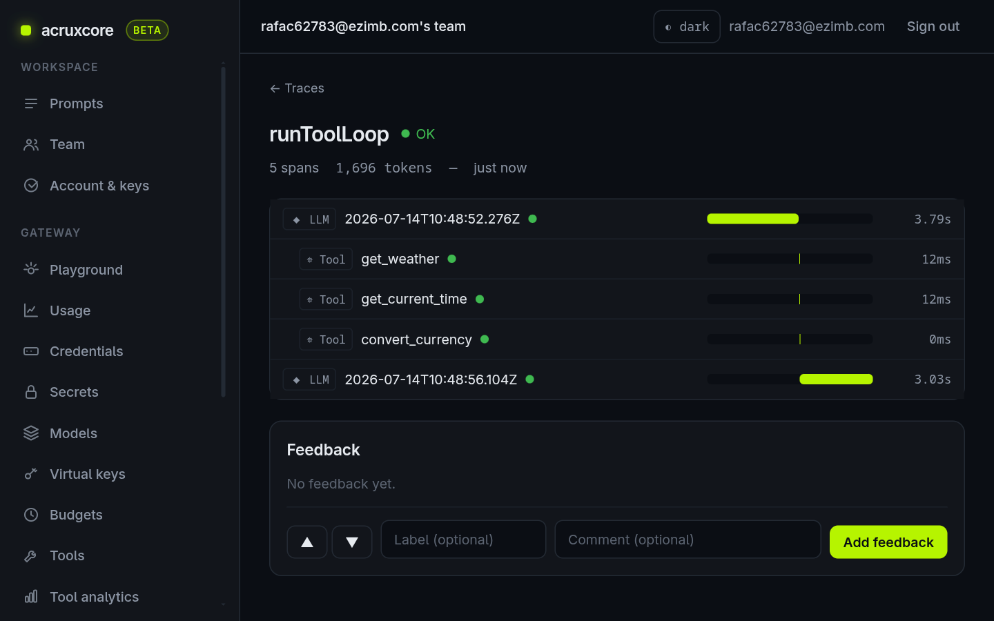Go to Account & keys

point(99,186)
